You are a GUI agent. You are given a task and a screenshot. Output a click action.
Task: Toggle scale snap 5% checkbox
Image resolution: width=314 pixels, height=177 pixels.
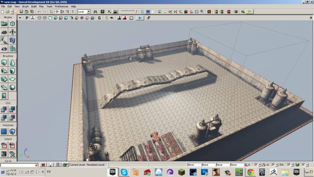(289, 164)
